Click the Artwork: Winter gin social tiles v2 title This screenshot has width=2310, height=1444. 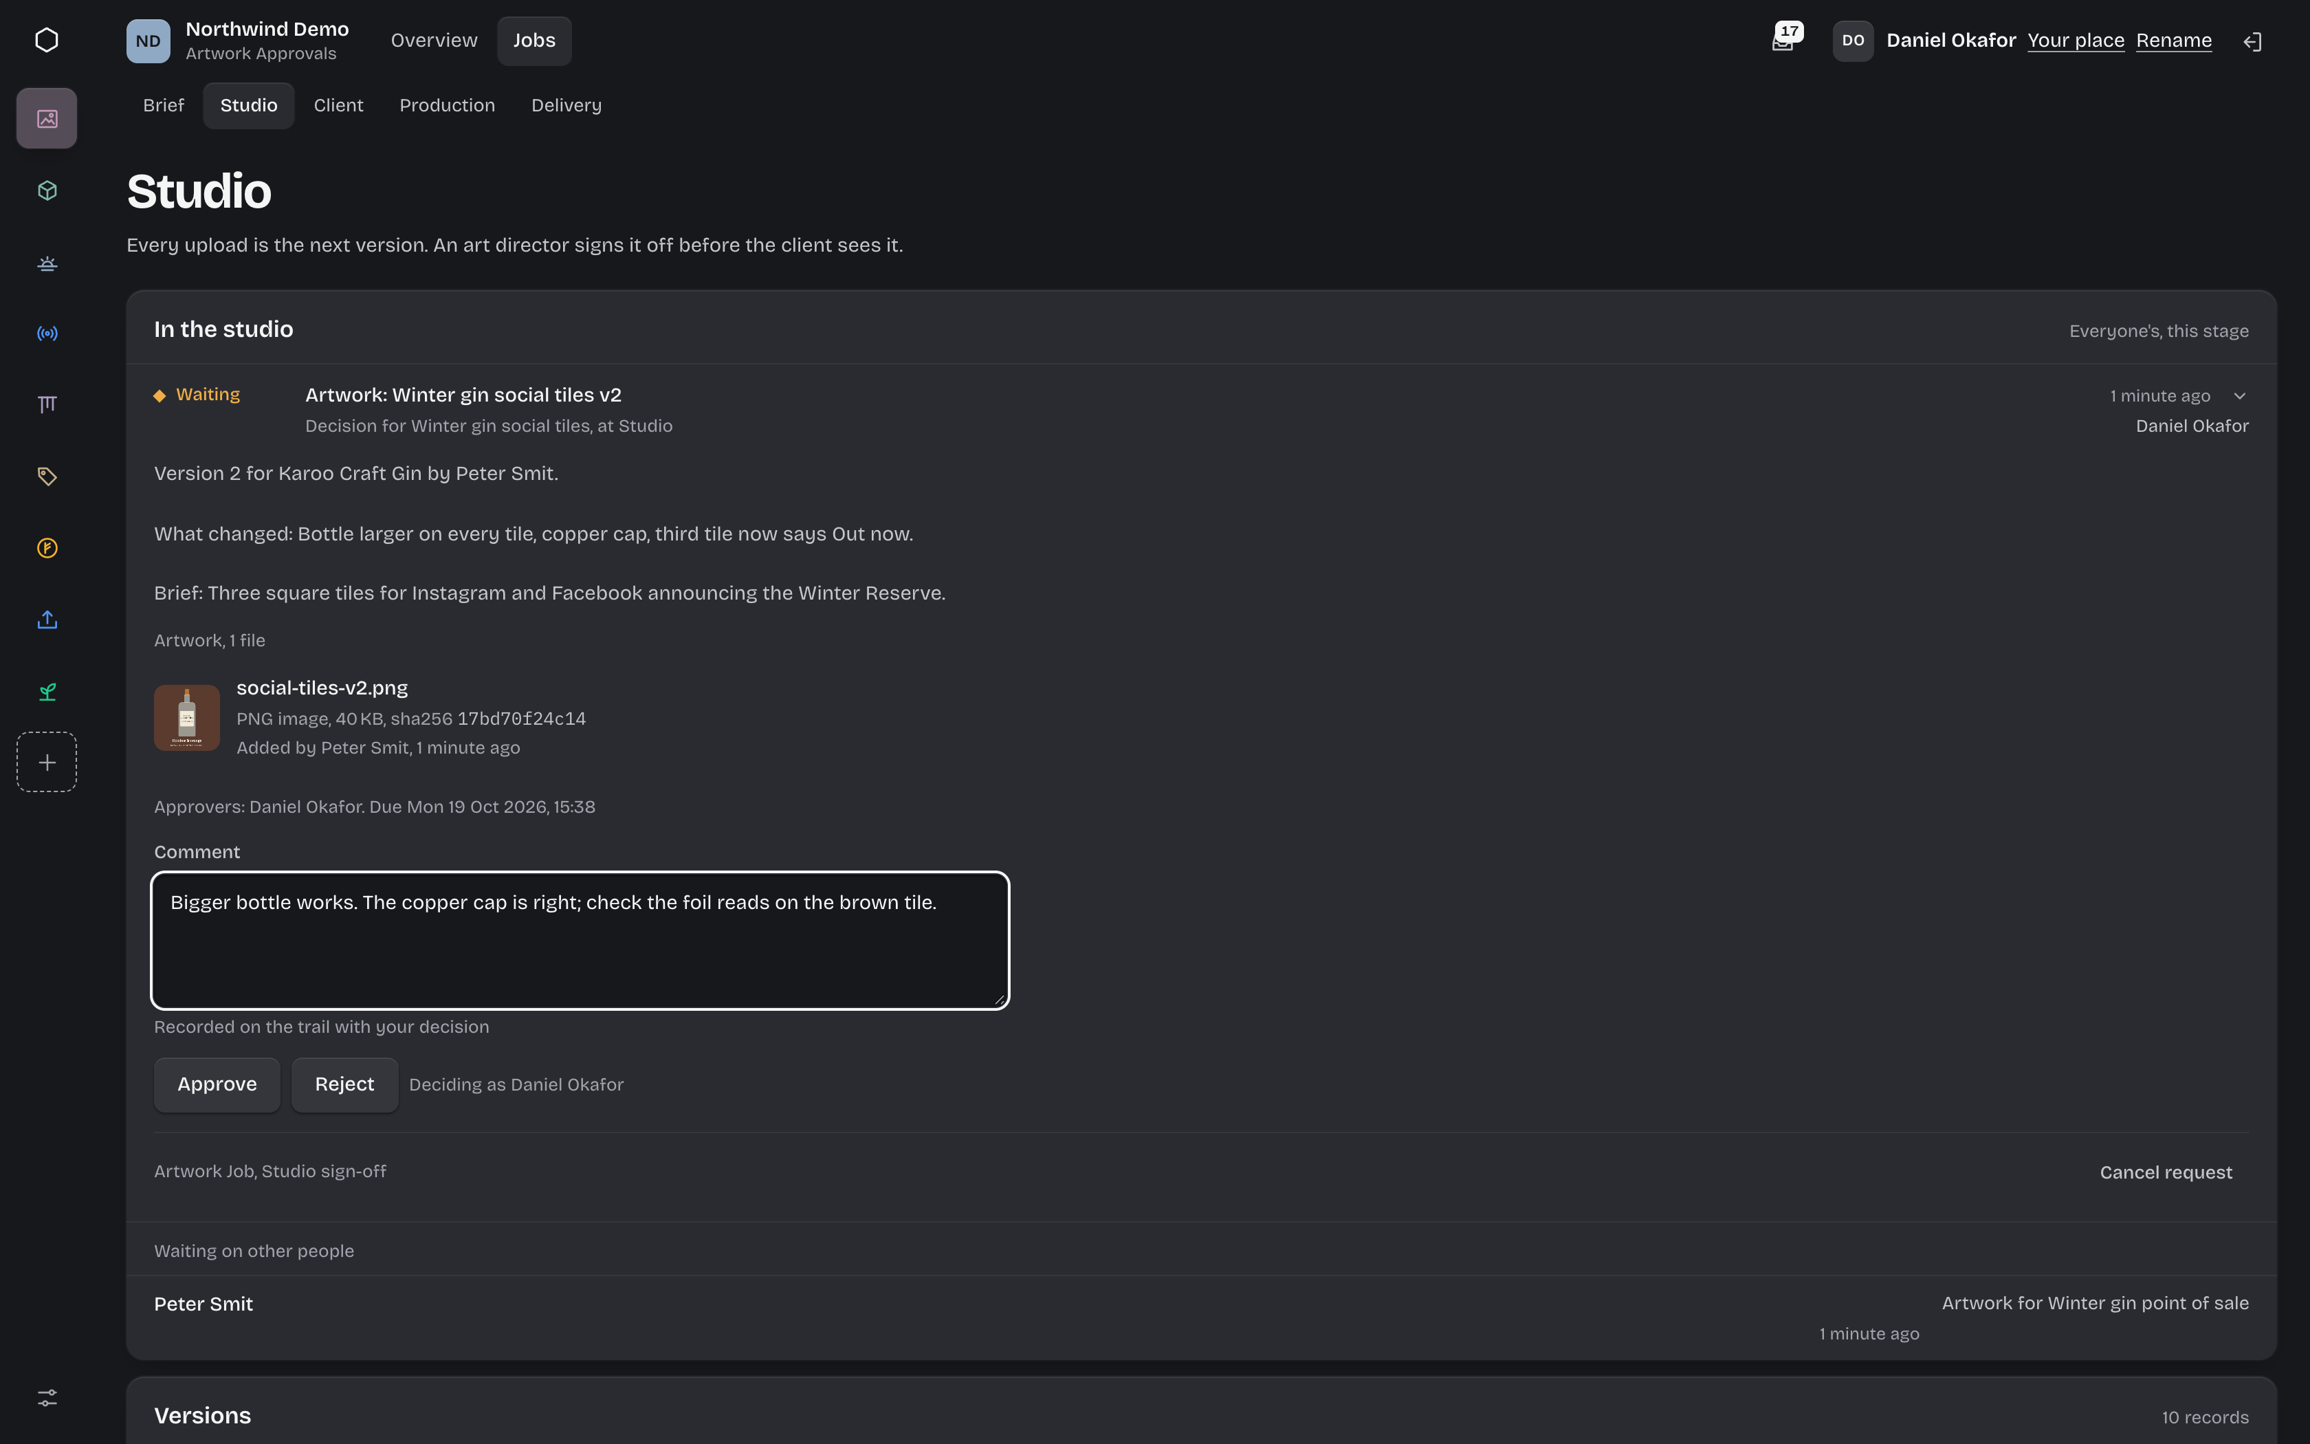point(463,395)
